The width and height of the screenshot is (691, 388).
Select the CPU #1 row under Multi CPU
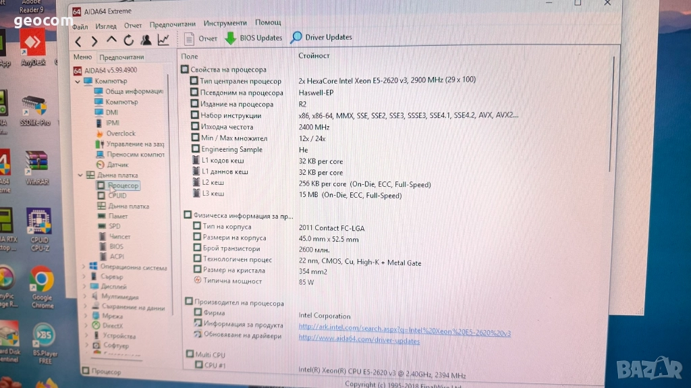click(330, 370)
